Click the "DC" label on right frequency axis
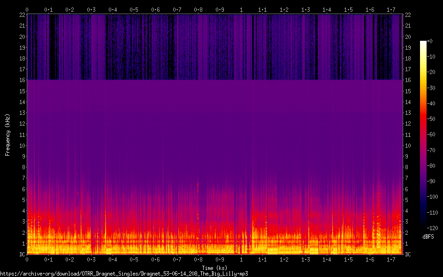 pos(408,255)
